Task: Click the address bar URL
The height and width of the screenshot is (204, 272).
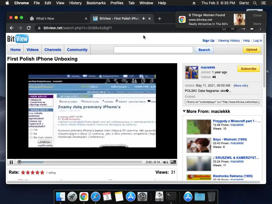Action: (78, 28)
